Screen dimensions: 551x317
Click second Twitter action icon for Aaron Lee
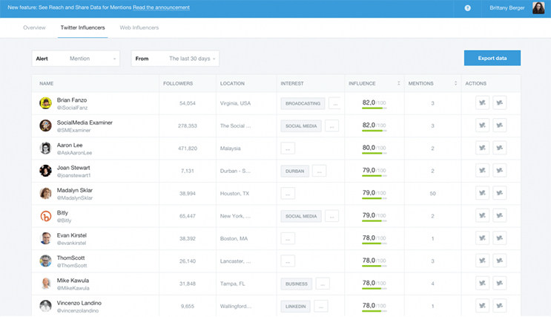coord(500,148)
